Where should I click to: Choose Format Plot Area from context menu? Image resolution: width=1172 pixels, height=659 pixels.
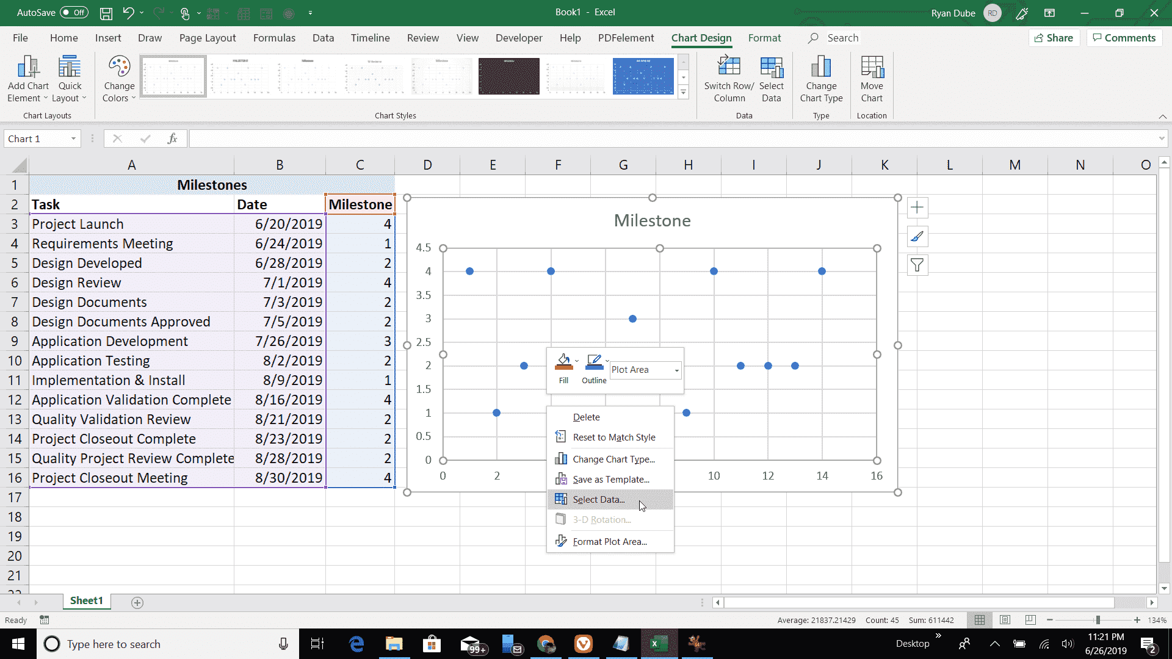point(609,541)
